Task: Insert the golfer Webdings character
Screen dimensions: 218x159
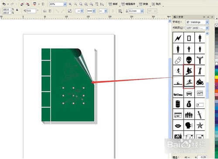Action: (200, 71)
